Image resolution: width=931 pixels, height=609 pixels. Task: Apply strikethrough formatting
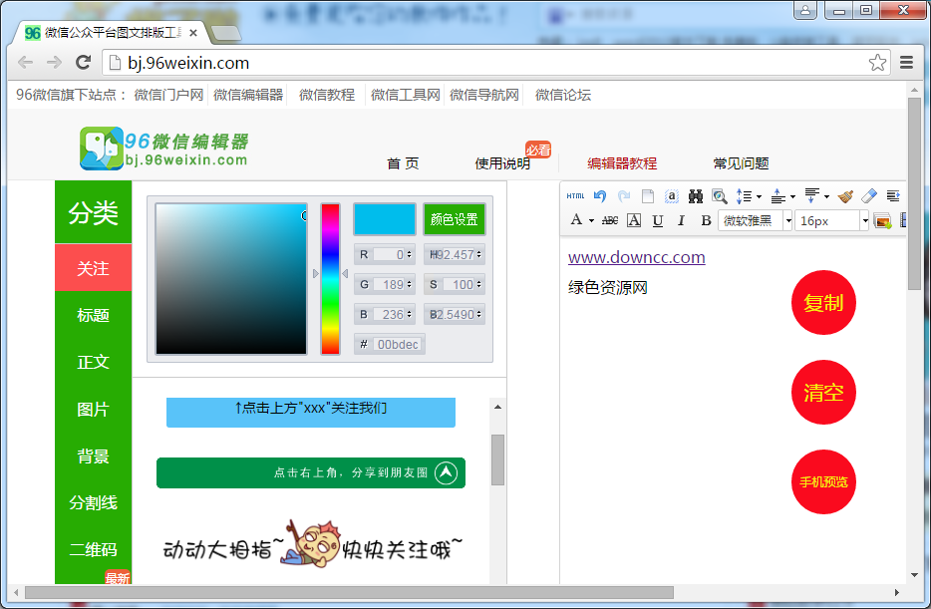click(611, 220)
